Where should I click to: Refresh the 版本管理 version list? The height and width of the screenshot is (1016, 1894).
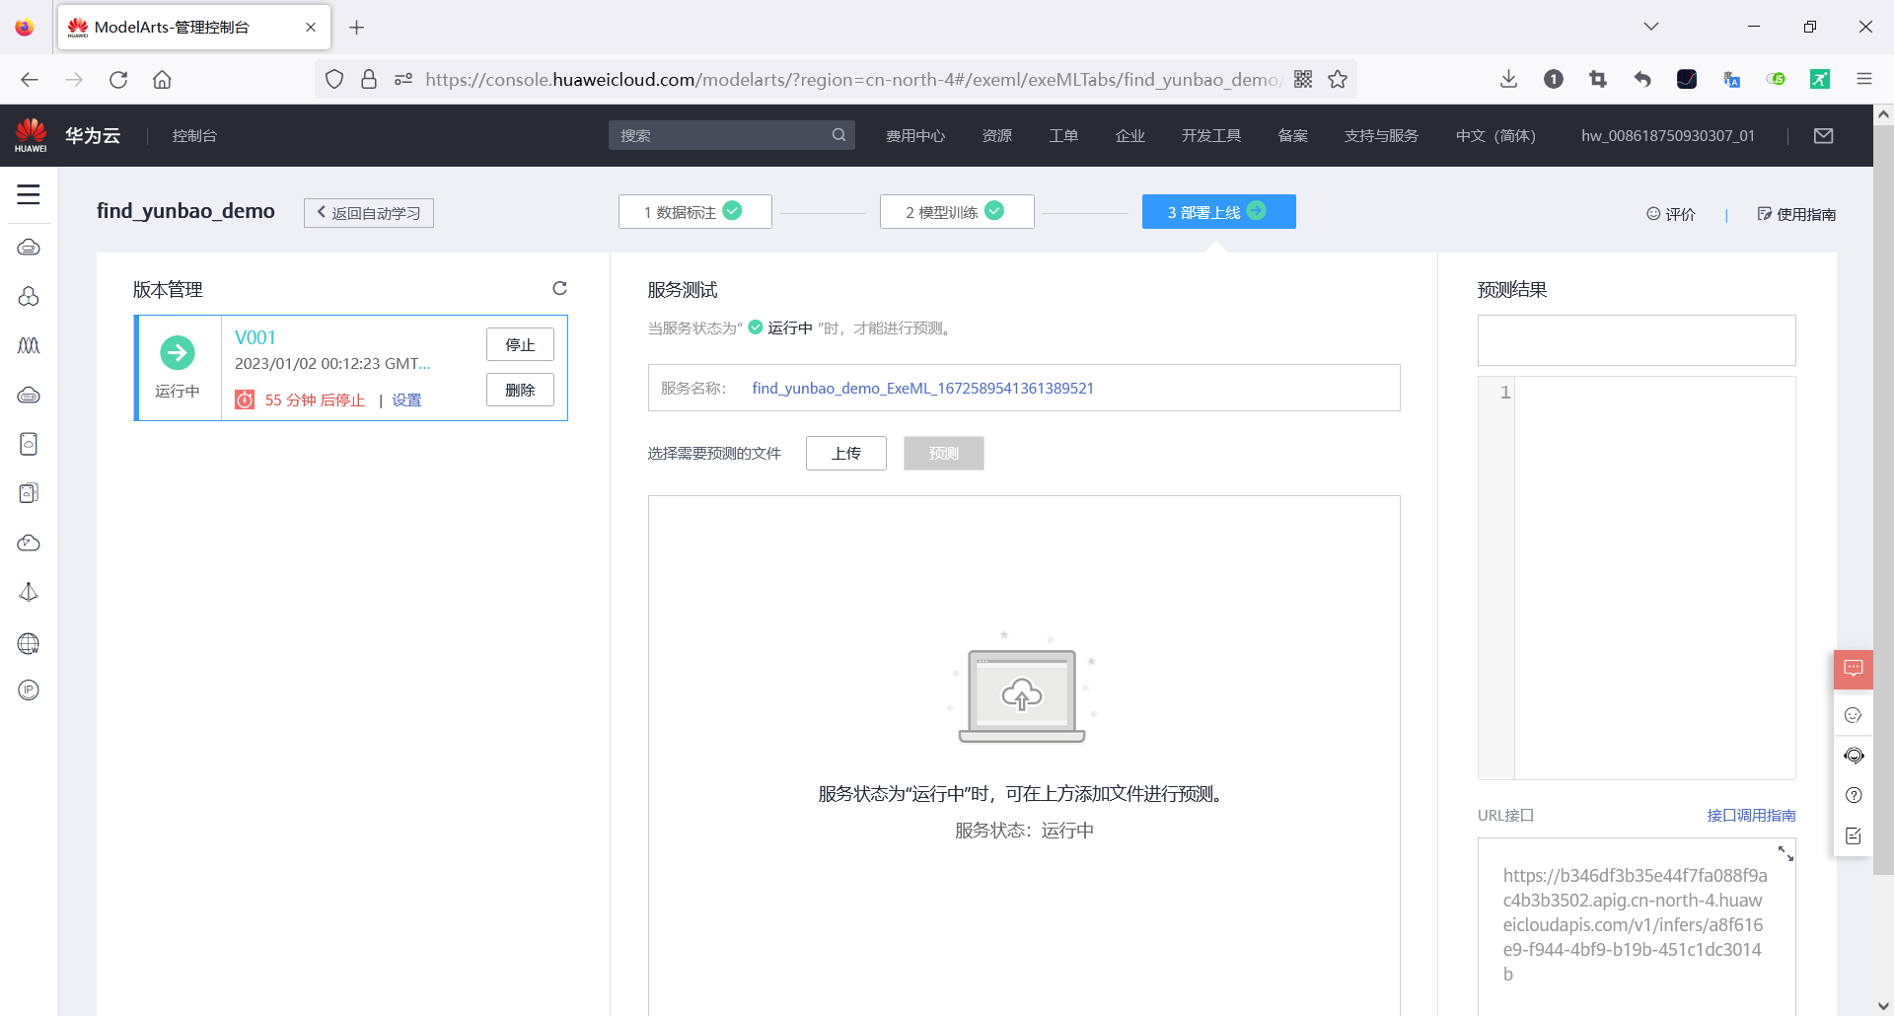[560, 288]
